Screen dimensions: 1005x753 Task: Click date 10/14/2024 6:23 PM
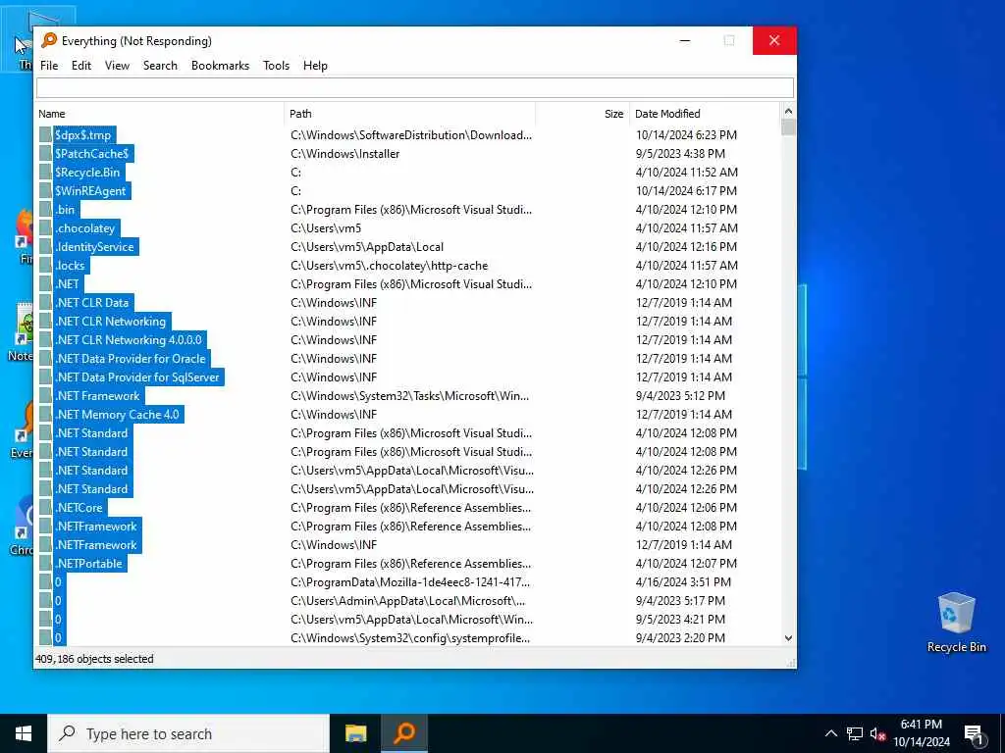click(686, 135)
